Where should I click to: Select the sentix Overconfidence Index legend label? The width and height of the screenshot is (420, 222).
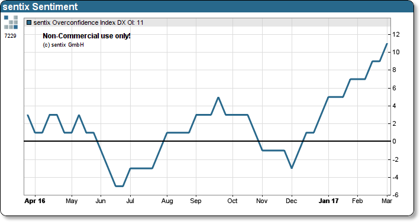pyautogui.click(x=88, y=23)
